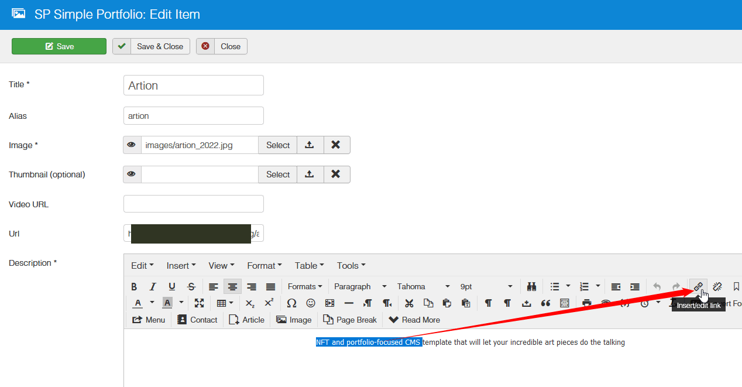Open the Formats dropdown

[x=305, y=286]
